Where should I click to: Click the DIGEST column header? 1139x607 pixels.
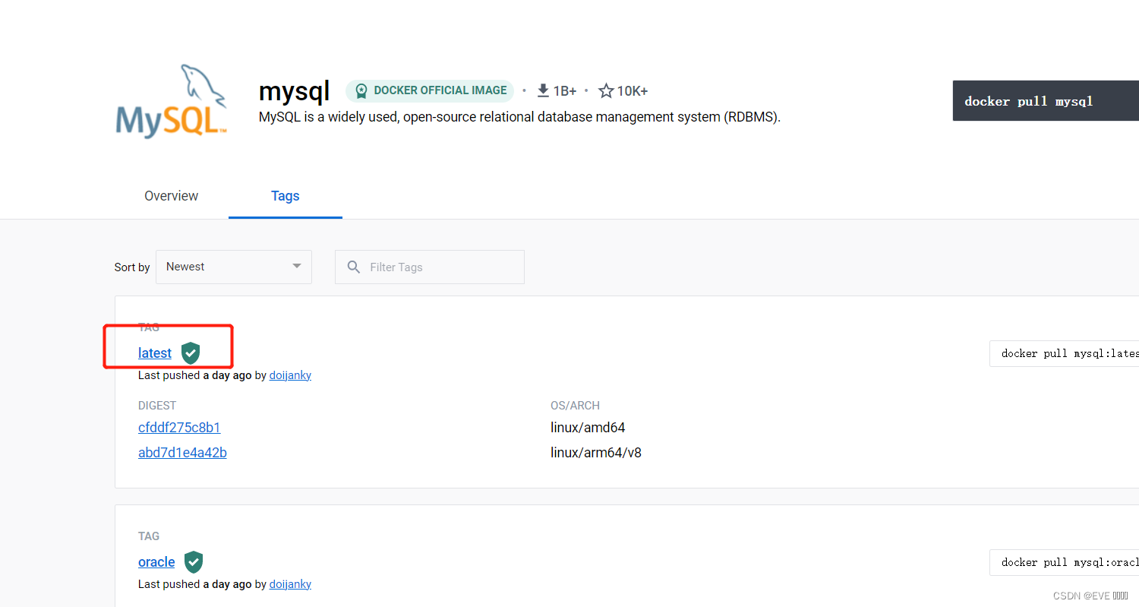(157, 406)
